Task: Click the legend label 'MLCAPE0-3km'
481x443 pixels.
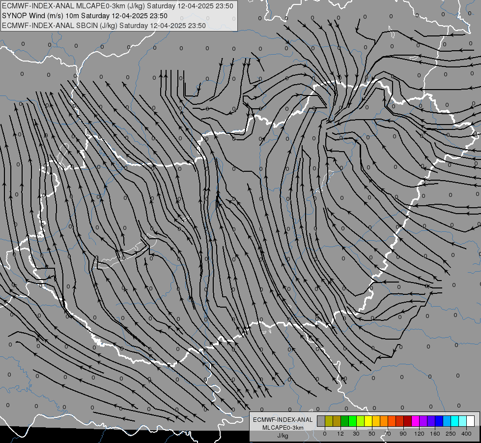Action: 283,428
